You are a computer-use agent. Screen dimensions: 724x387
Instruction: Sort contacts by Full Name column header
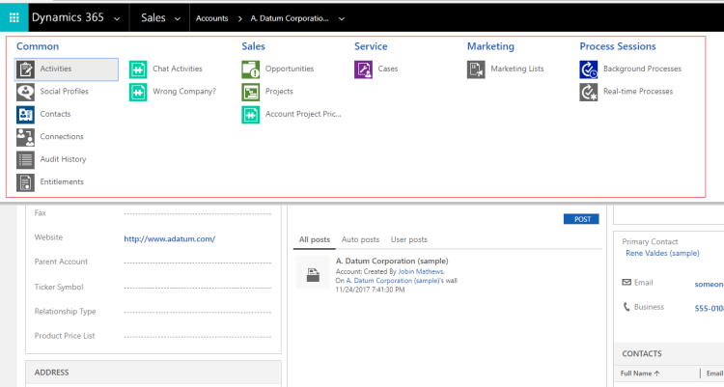pyautogui.click(x=640, y=373)
